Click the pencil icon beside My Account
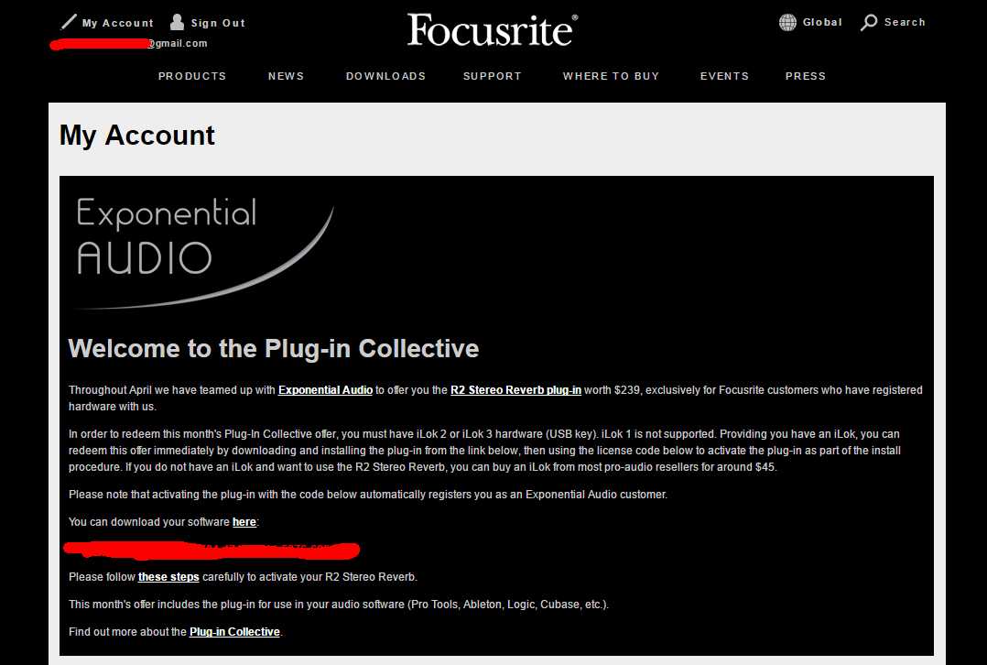 point(69,22)
